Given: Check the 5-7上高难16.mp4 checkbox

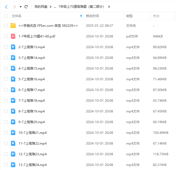Looking at the screenshot, I should click(x=6, y=79).
